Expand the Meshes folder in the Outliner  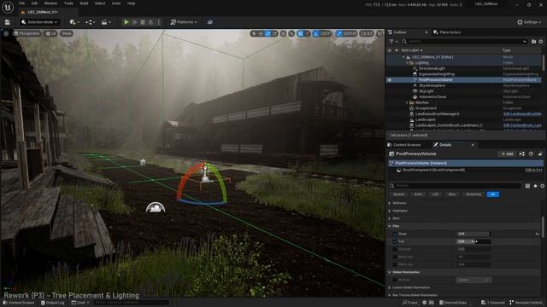click(x=407, y=102)
